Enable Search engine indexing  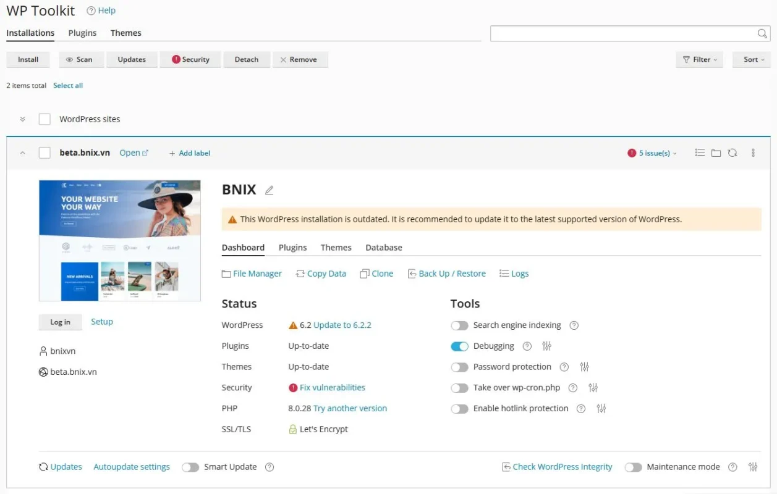pyautogui.click(x=460, y=325)
